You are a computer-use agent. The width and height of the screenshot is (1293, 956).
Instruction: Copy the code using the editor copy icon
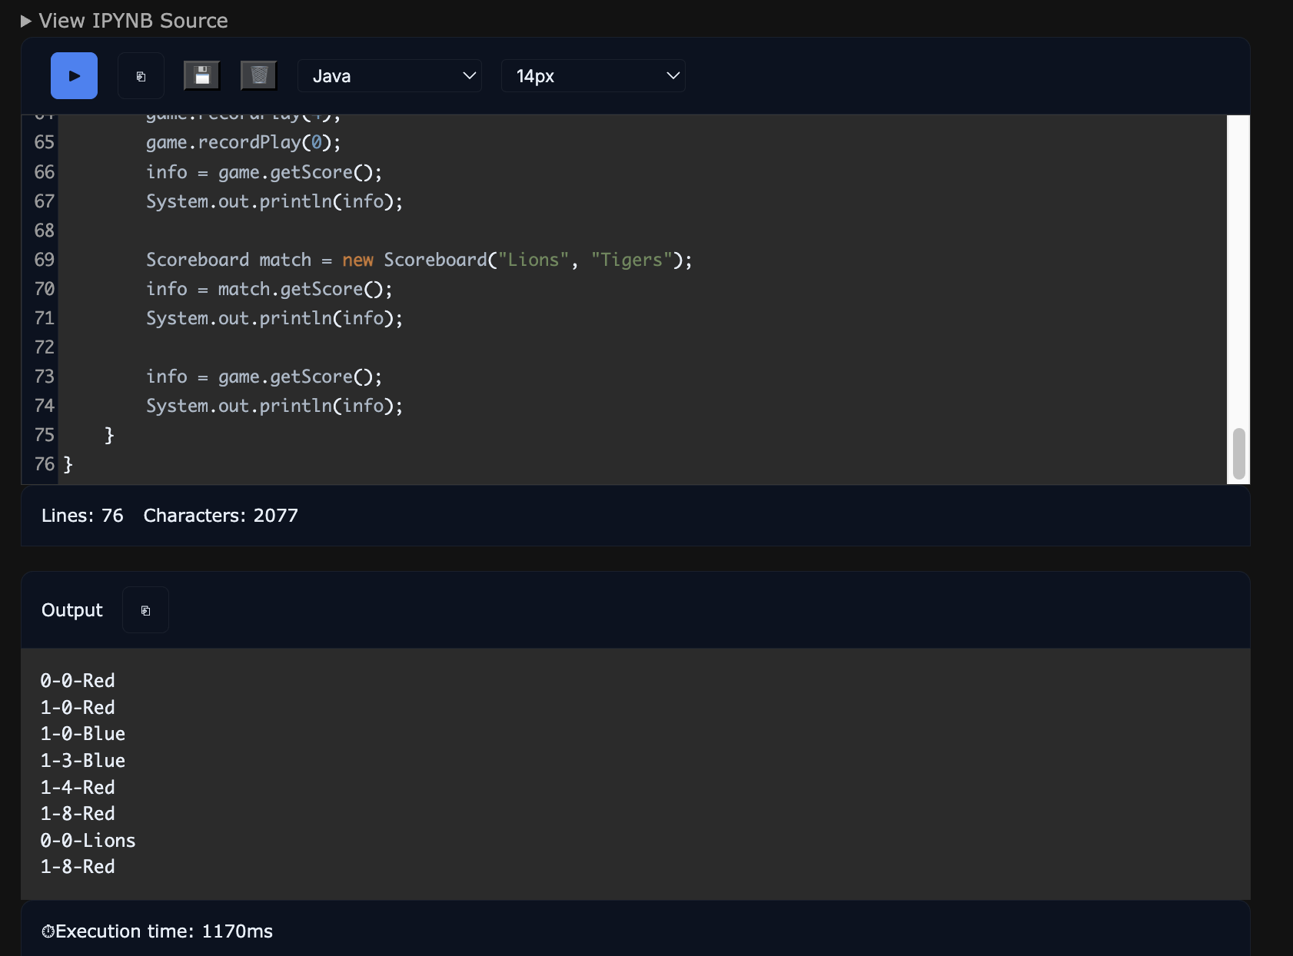click(x=141, y=76)
